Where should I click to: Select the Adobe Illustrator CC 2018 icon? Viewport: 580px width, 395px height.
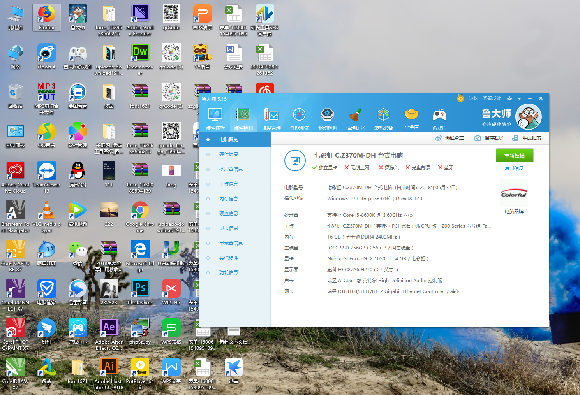[x=109, y=374]
